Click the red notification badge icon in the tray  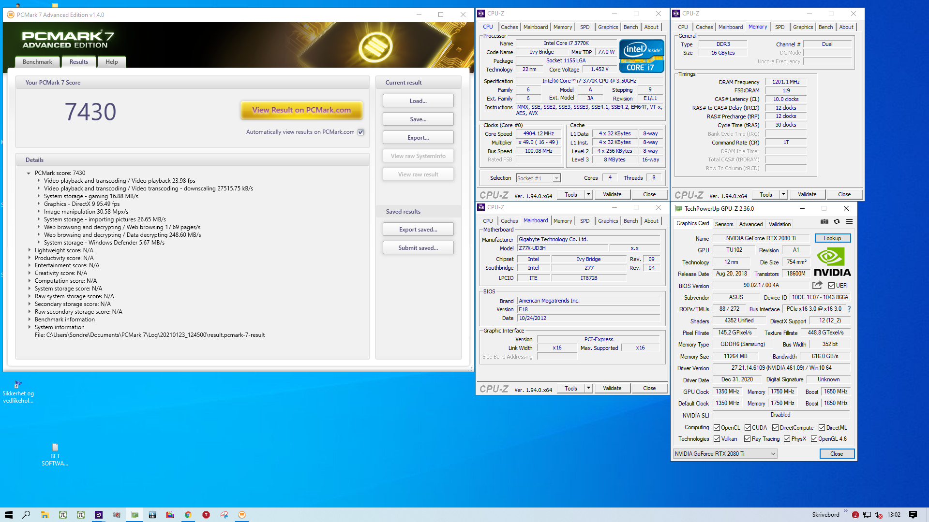[x=855, y=515]
